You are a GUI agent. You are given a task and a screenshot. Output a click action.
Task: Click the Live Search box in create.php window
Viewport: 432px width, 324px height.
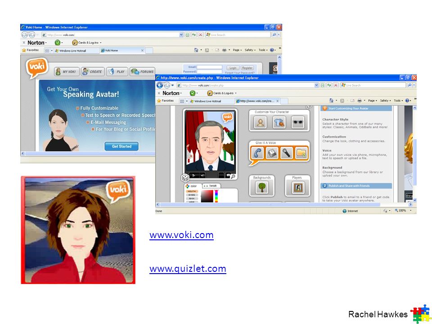373,85
